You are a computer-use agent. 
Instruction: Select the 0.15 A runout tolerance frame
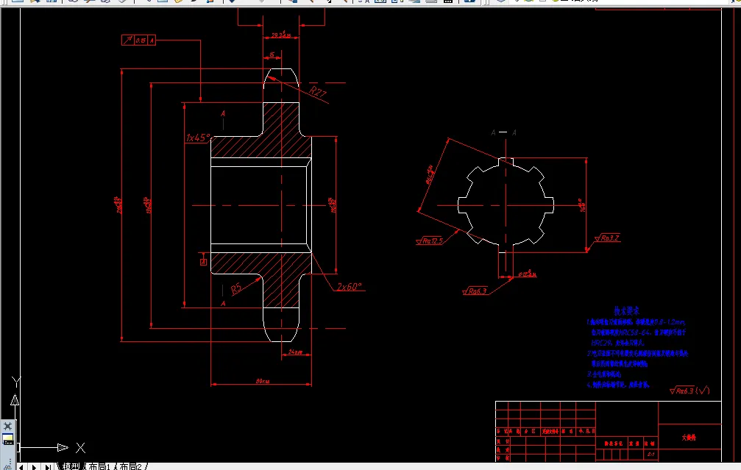point(138,40)
